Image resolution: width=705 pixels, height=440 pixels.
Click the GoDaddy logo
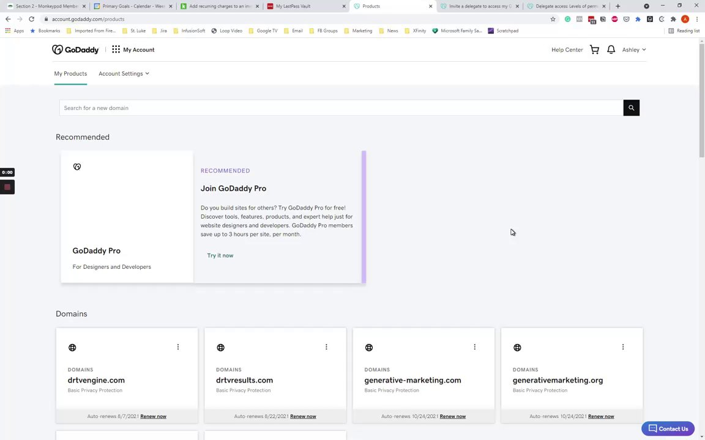click(x=75, y=50)
